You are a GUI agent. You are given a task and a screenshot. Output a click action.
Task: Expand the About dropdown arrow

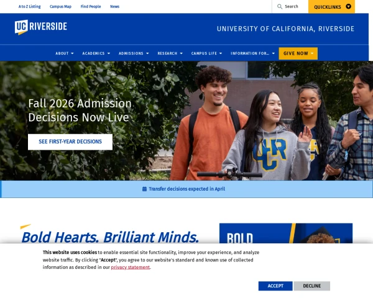[x=72, y=53]
